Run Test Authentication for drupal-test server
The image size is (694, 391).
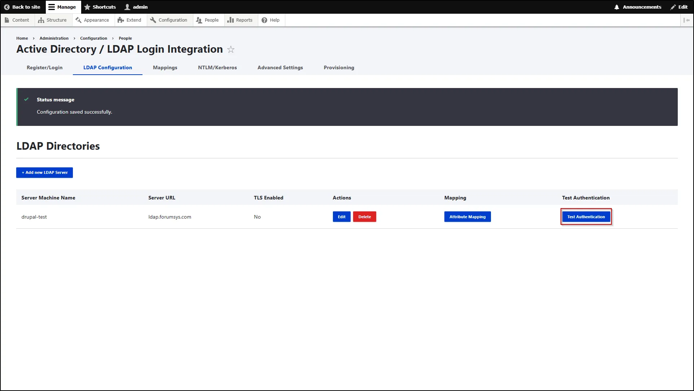586,216
